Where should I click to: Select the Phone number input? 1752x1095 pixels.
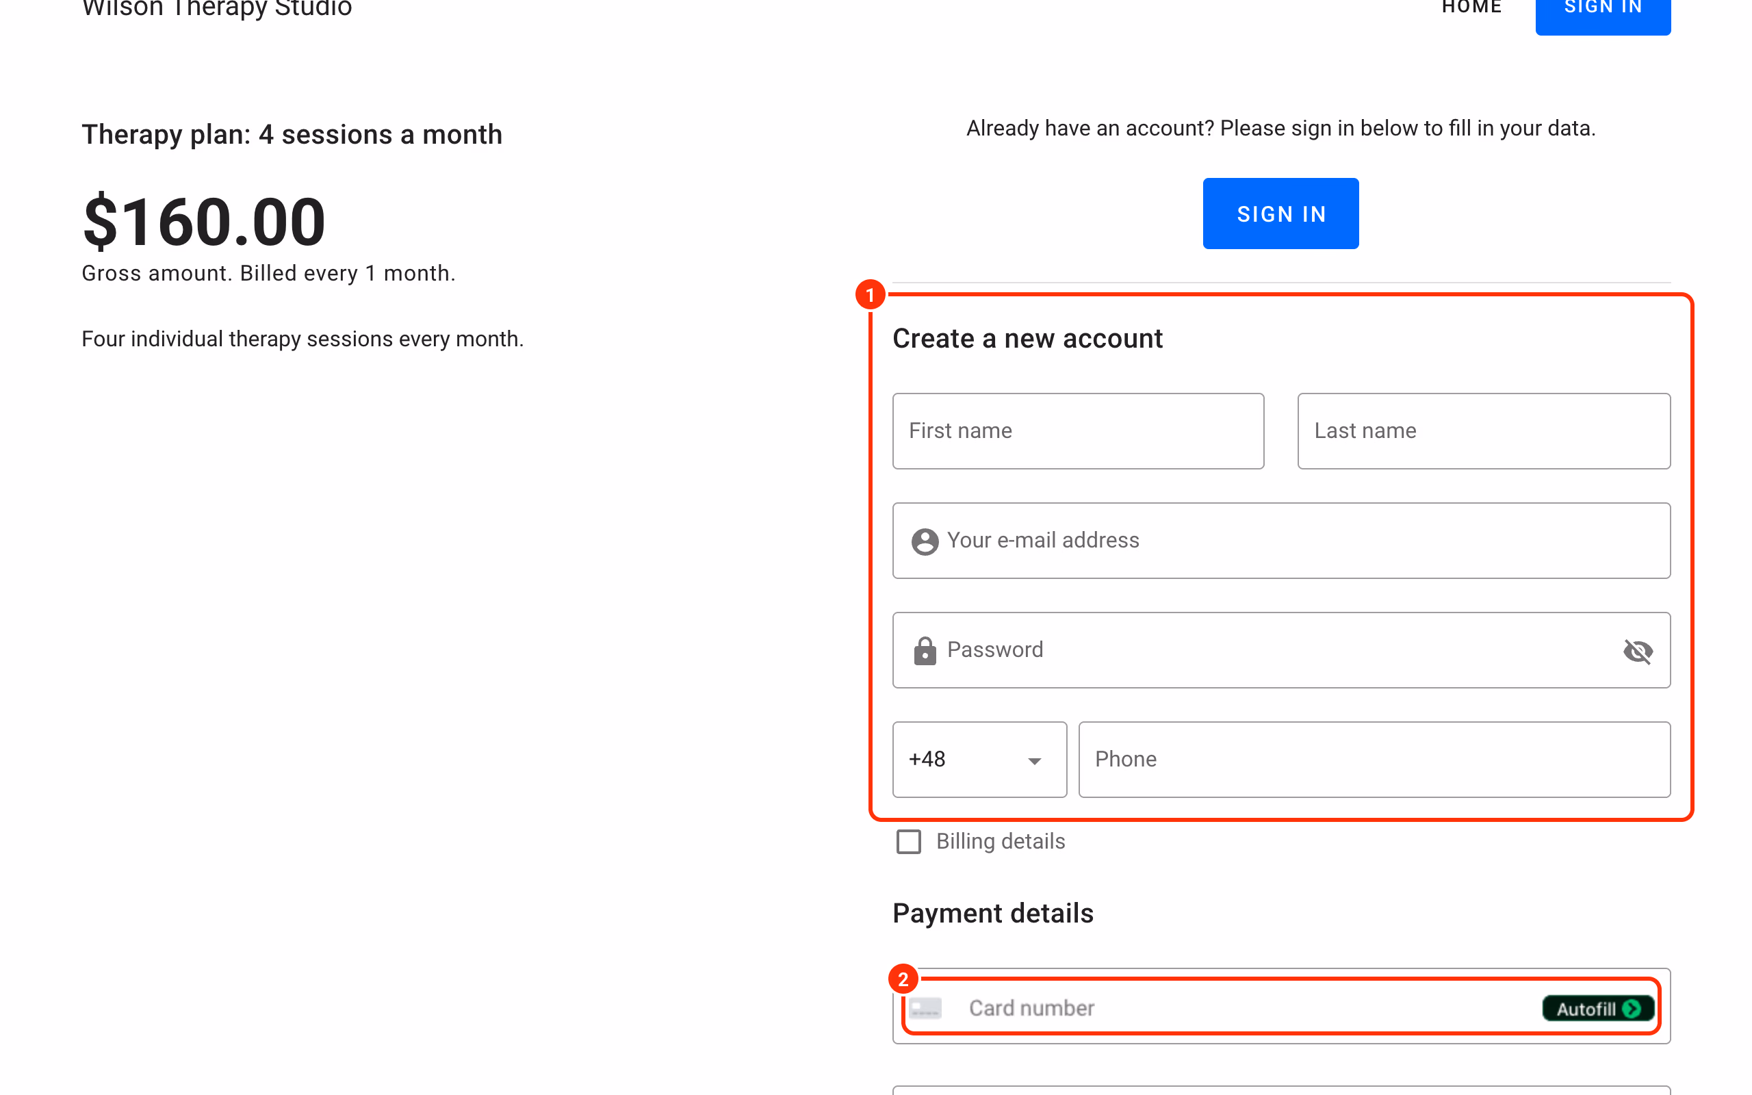pyautogui.click(x=1374, y=759)
